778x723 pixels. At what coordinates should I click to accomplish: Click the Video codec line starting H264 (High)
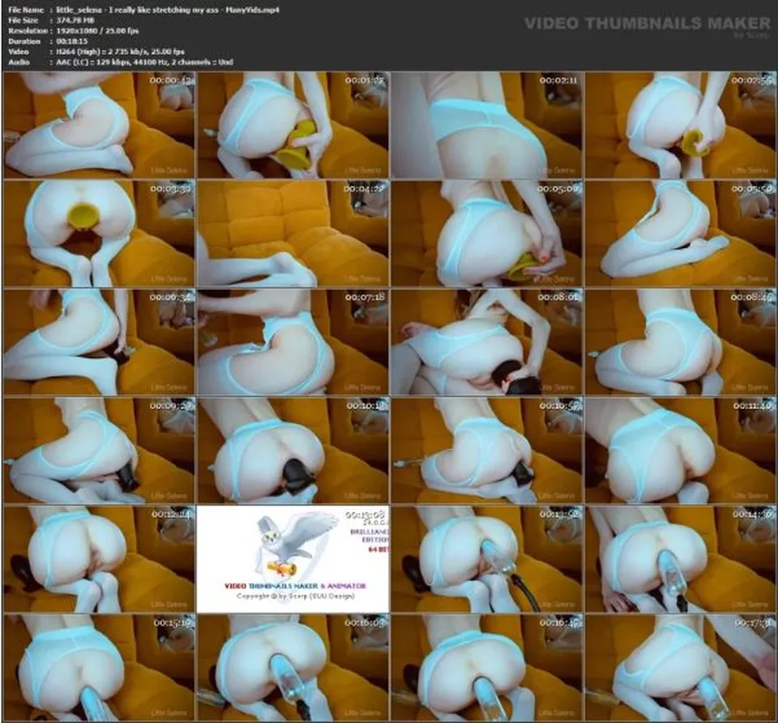pos(121,52)
